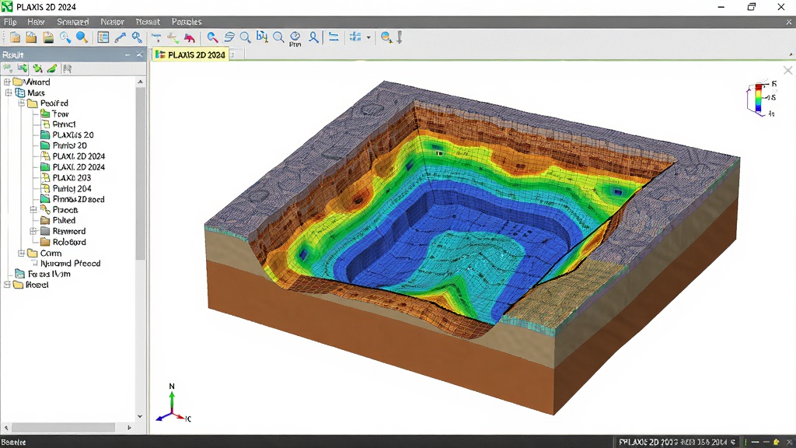Select the Pirnas 2D soed tree item
Viewport: 796px width, 448px height.
[79, 199]
